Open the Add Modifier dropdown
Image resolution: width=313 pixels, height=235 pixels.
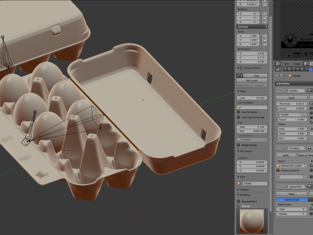click(x=294, y=84)
